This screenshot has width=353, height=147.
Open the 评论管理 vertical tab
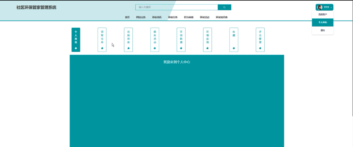pos(260,40)
